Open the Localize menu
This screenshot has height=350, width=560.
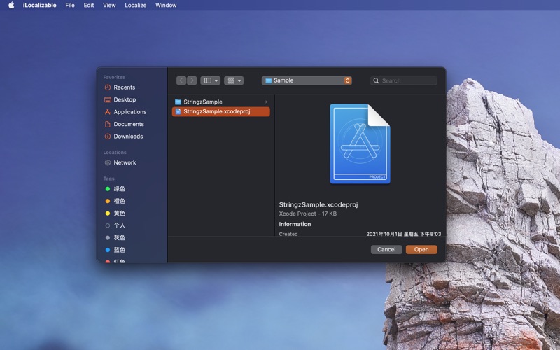coord(135,5)
